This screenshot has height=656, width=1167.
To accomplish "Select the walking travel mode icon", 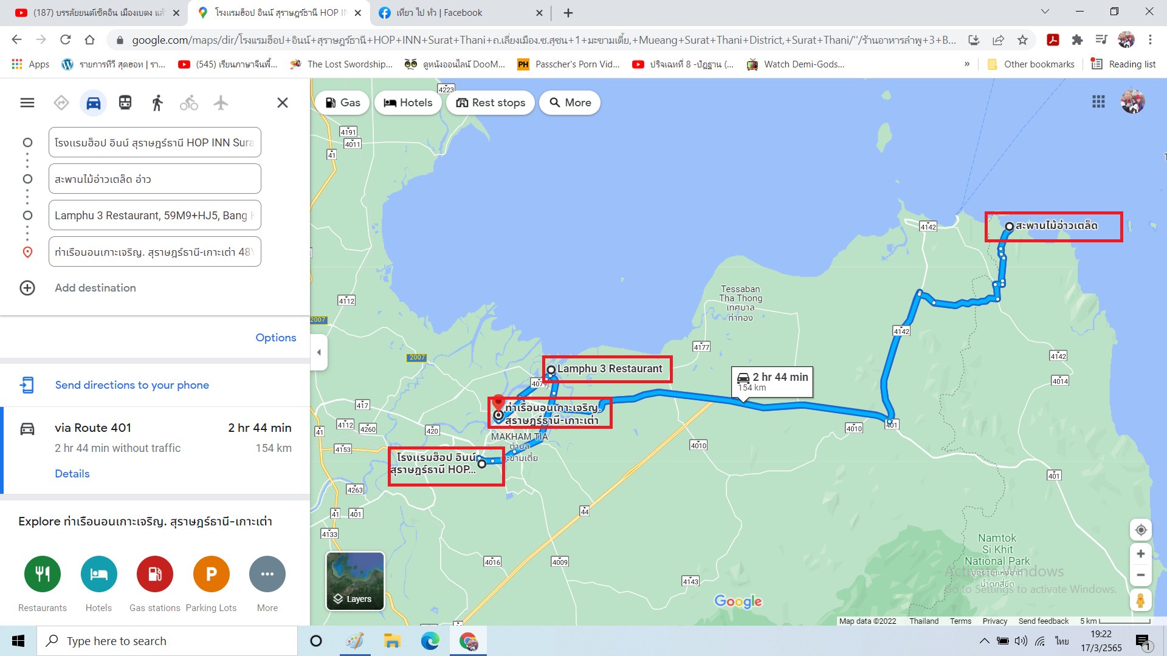I will [157, 103].
